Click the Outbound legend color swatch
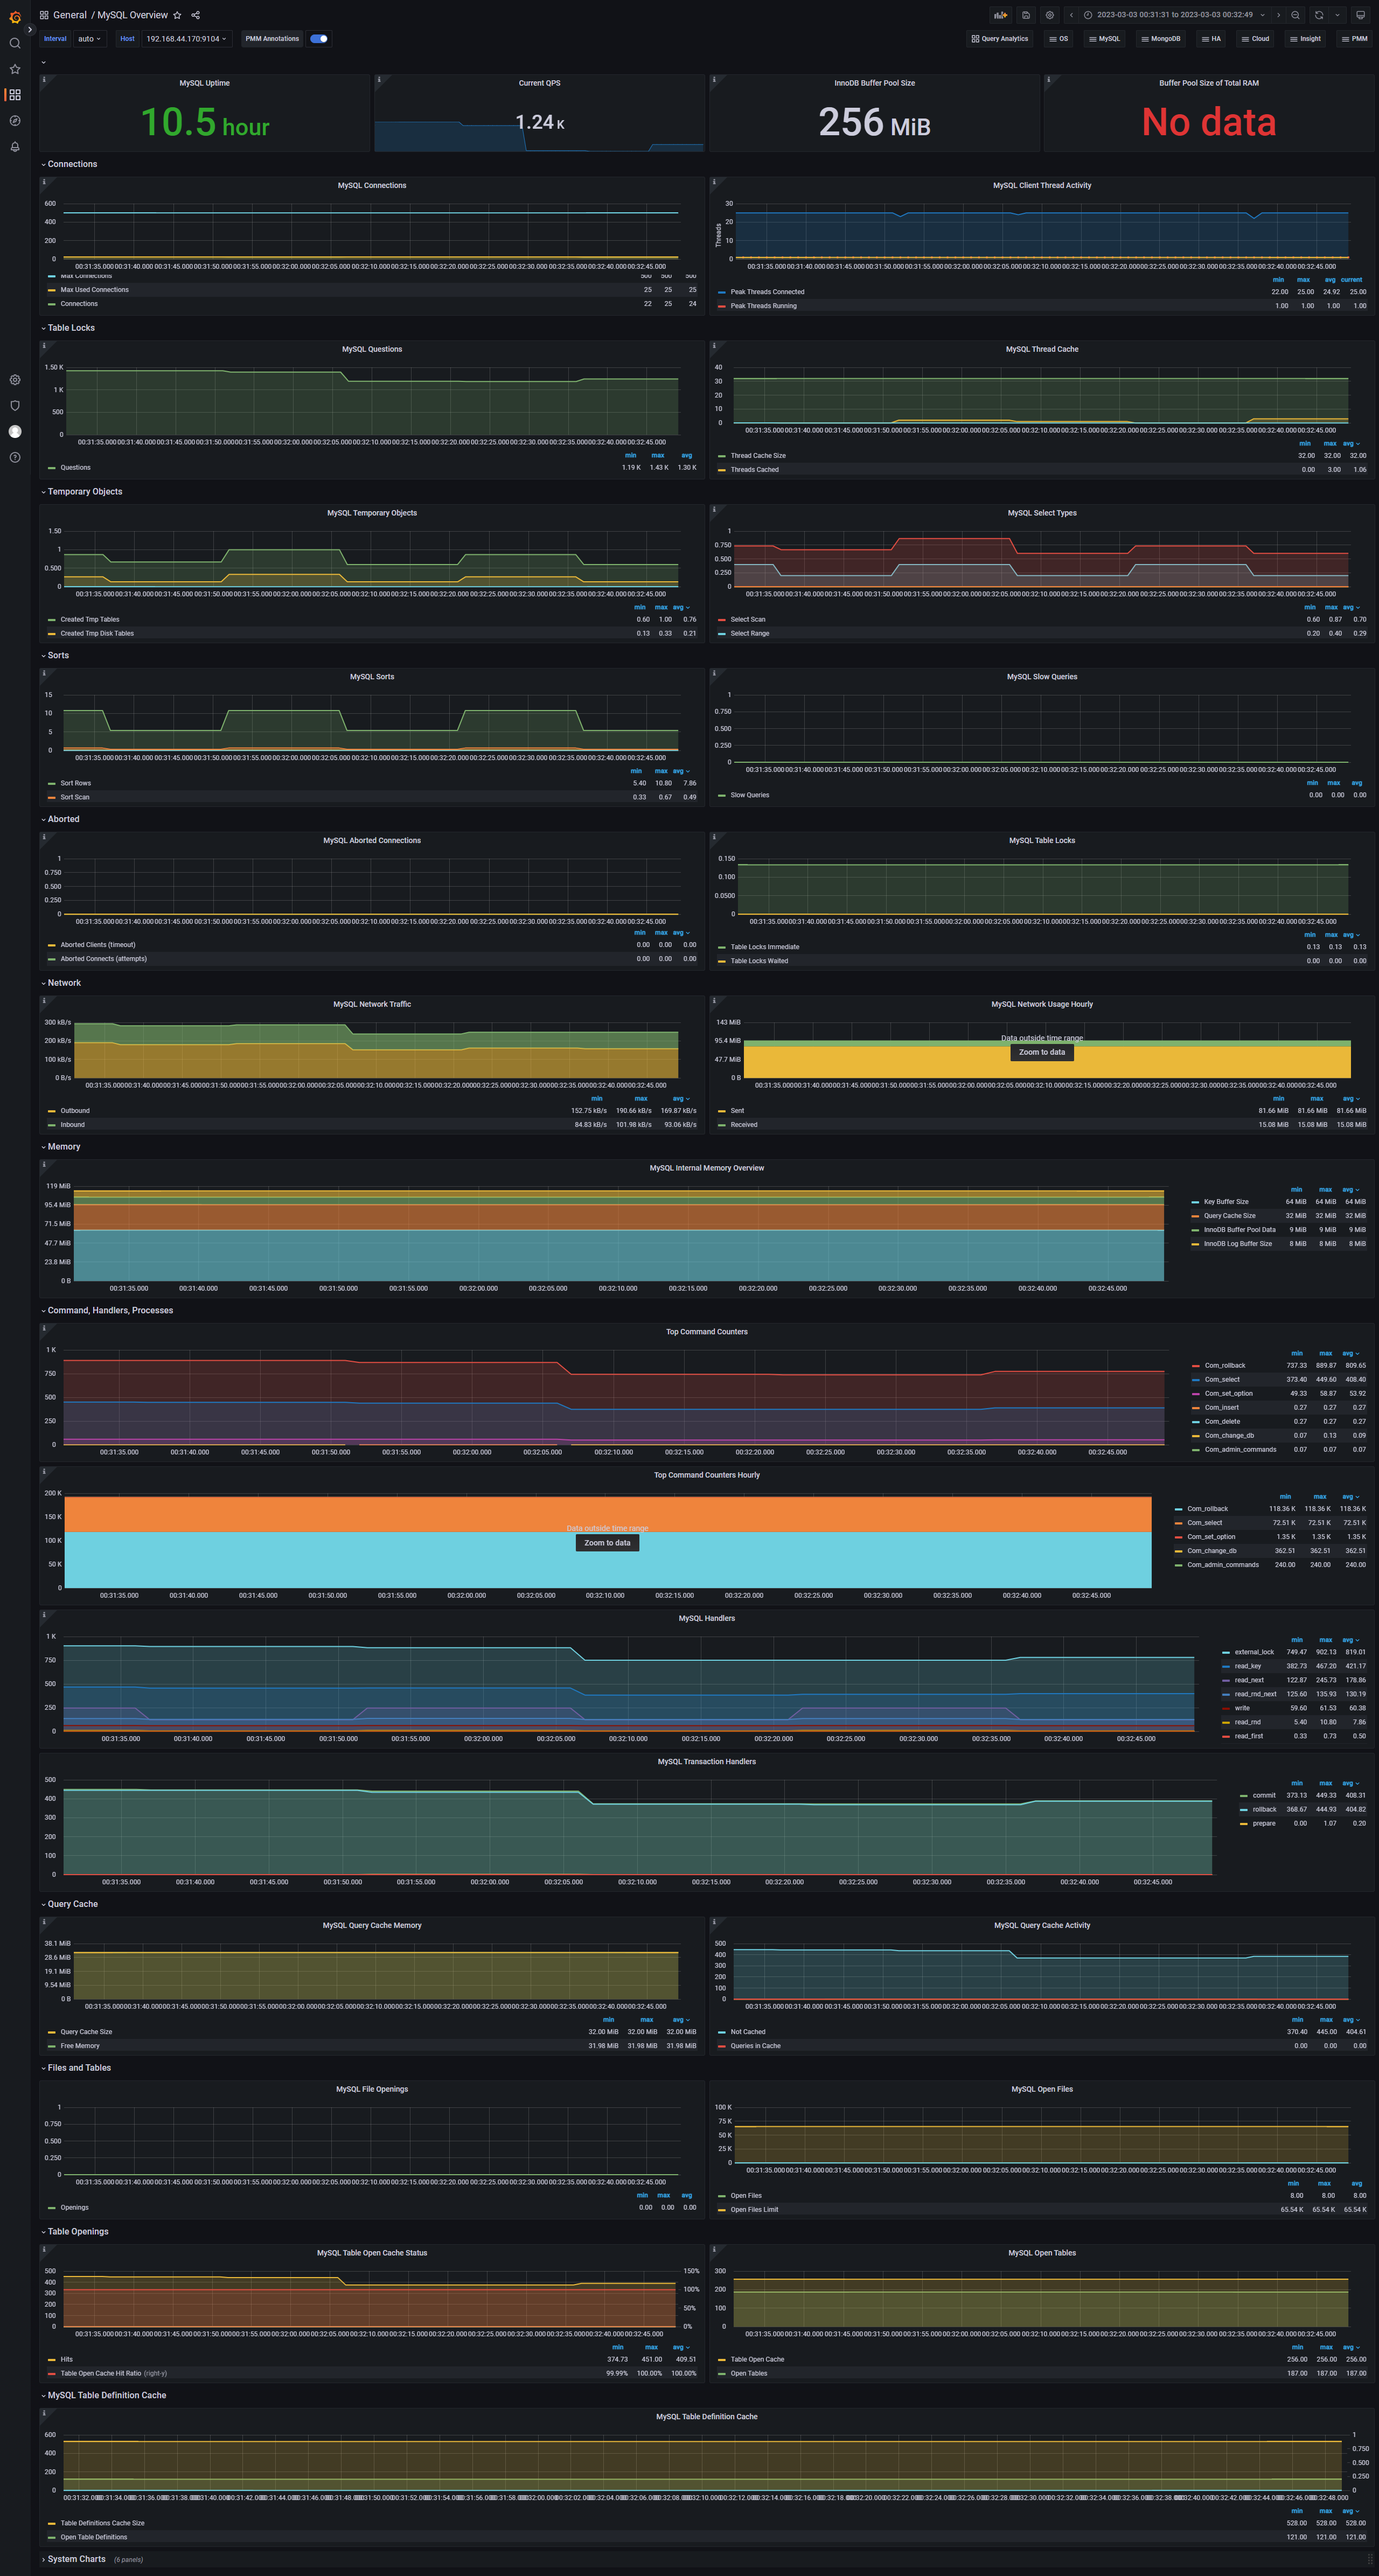Image resolution: width=1379 pixels, height=2576 pixels. 52,1111
